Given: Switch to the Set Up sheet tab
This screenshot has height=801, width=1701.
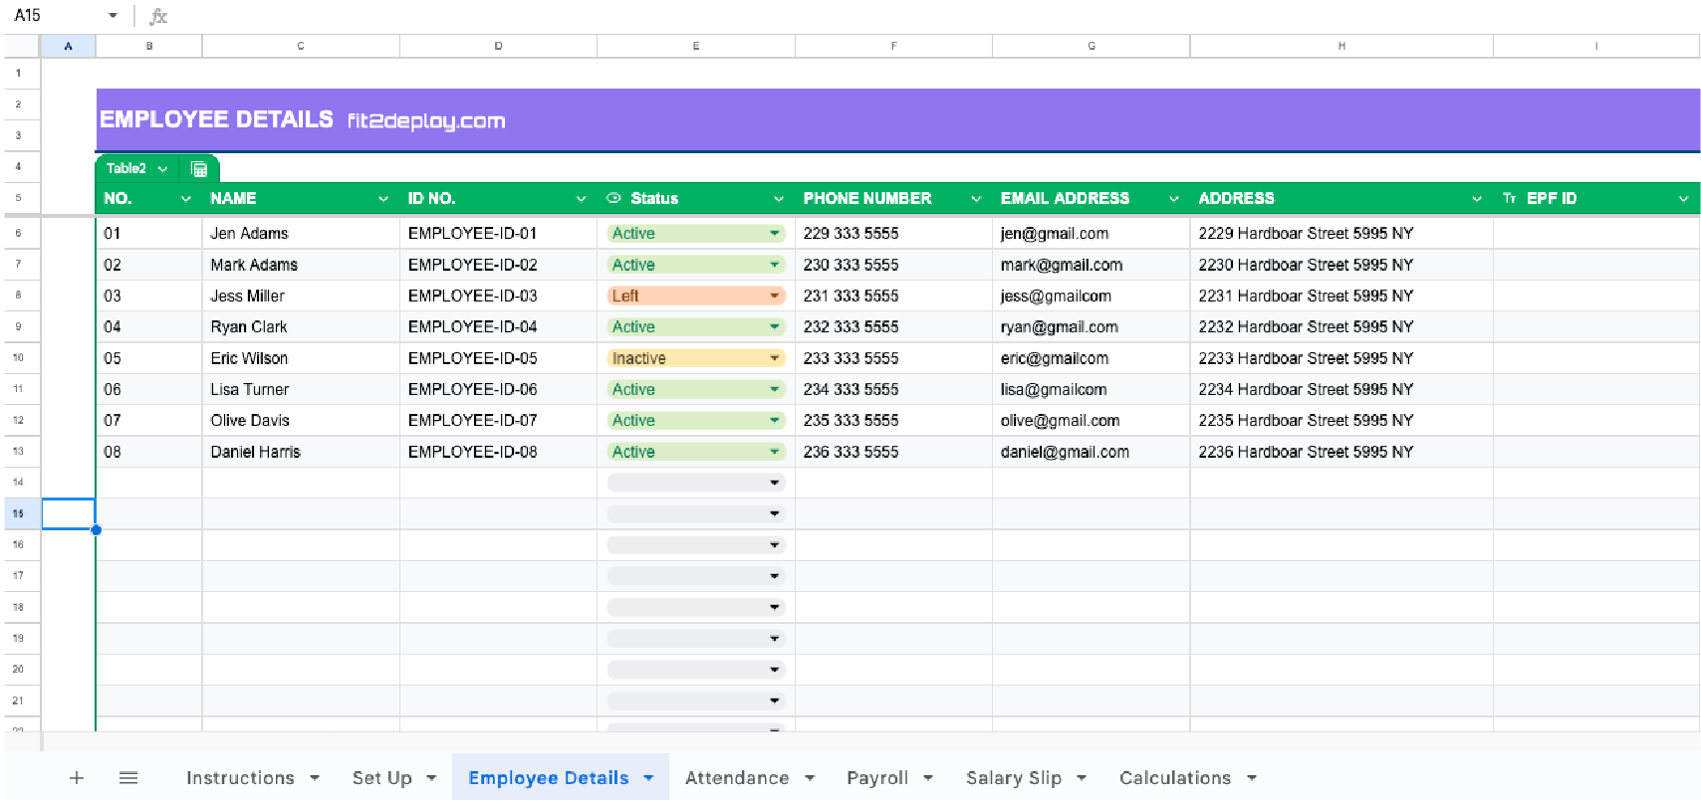Looking at the screenshot, I should tap(381, 778).
